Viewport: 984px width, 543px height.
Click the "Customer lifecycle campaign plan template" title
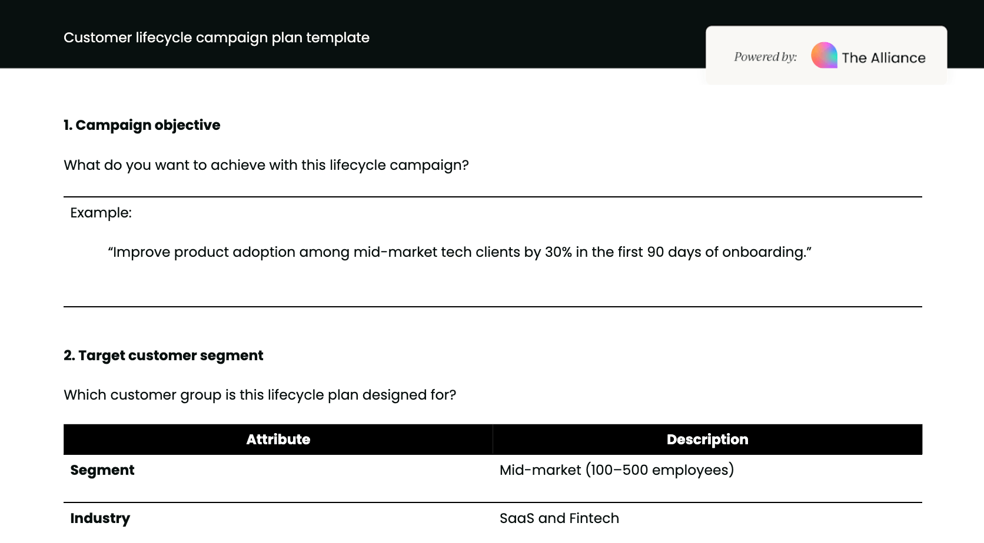pos(217,38)
